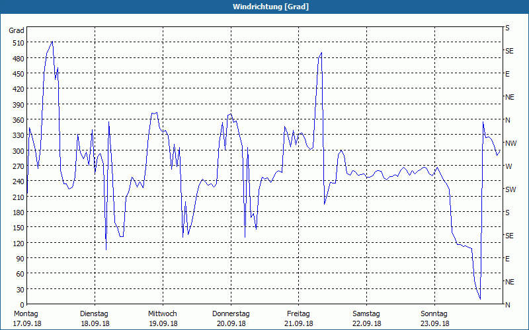Select the 510 value on the degree axis
The width and height of the screenshot is (529, 330).
(19, 43)
